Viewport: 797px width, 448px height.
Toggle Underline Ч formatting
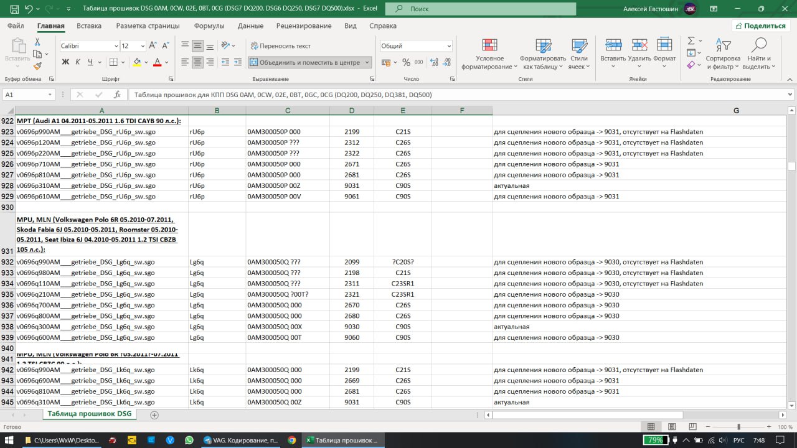point(90,62)
